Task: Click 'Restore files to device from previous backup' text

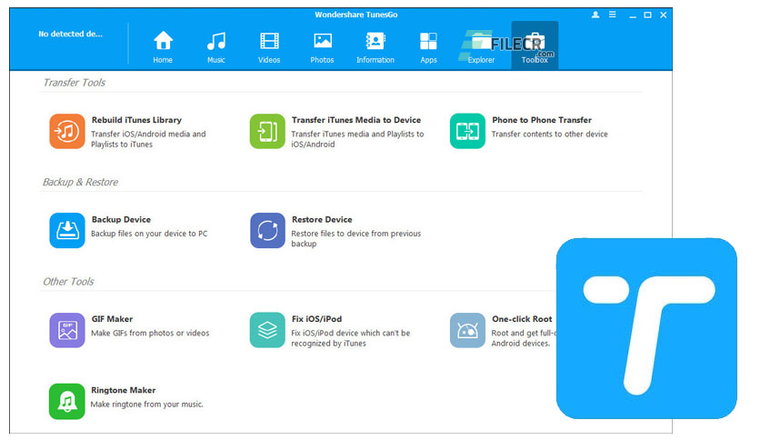Action: click(355, 238)
